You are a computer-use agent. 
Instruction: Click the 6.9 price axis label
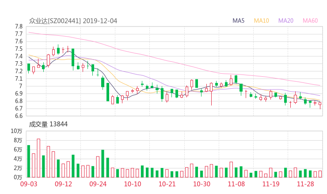coord(19,93)
